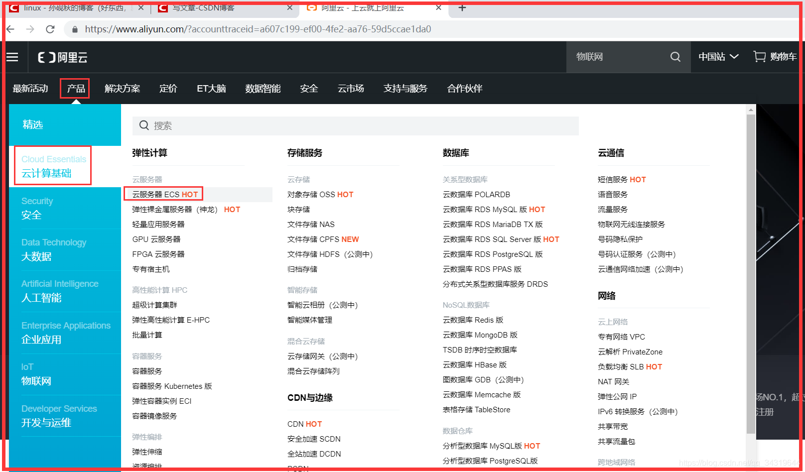Click the search magnifier icon in header
805x472 pixels.
(675, 57)
